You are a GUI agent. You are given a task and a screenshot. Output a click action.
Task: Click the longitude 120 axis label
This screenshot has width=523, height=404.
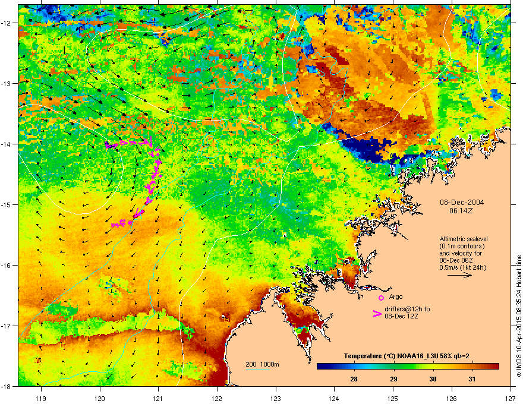click(x=100, y=398)
